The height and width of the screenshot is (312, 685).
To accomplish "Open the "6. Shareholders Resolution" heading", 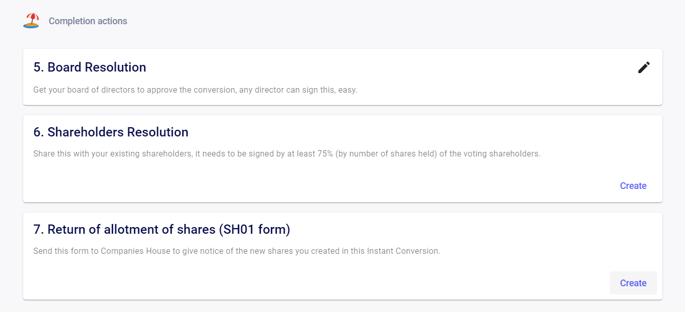I will [111, 132].
